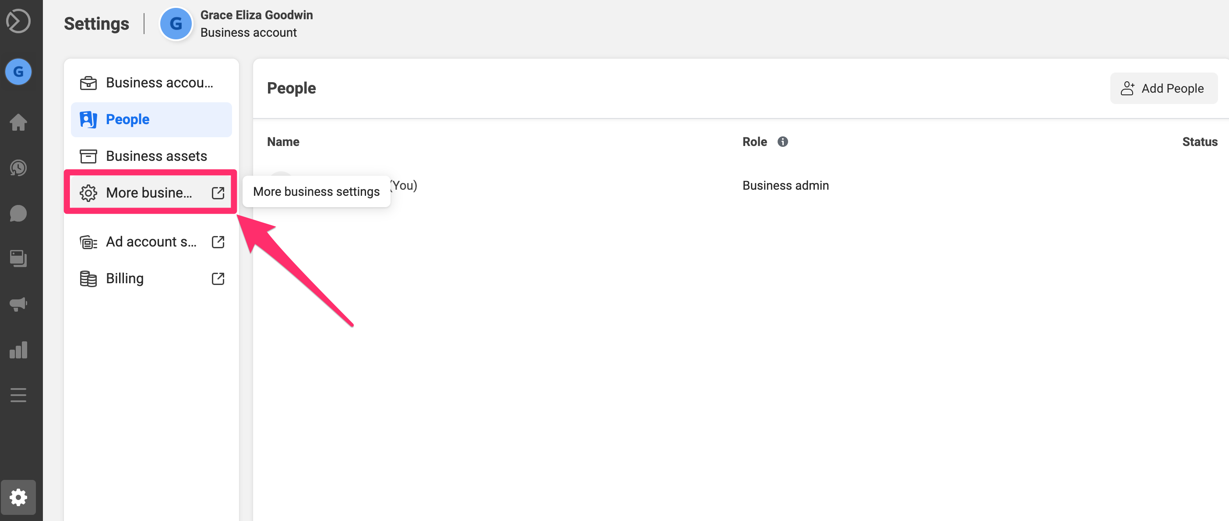Open More business settings gear icon
Viewport: 1229px width, 521px height.
(88, 191)
